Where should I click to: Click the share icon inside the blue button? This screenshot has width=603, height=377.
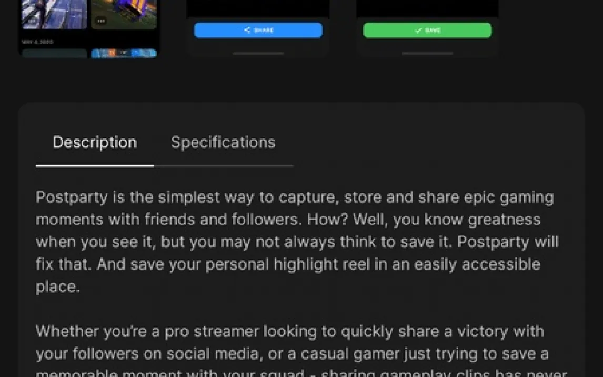click(x=247, y=30)
